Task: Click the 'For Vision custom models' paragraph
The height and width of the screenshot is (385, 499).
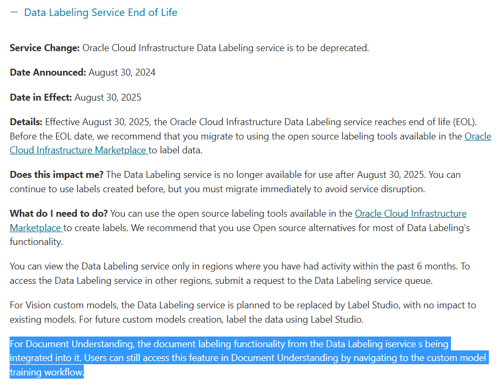Action: [x=243, y=313]
